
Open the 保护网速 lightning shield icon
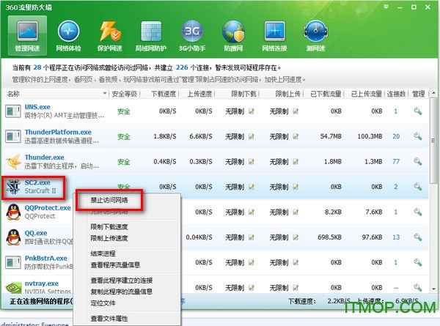110,35
